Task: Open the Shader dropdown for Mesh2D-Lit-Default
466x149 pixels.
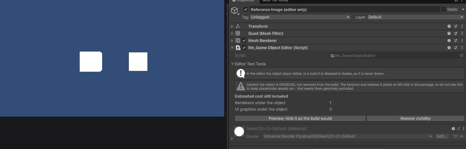Action: coord(348,136)
